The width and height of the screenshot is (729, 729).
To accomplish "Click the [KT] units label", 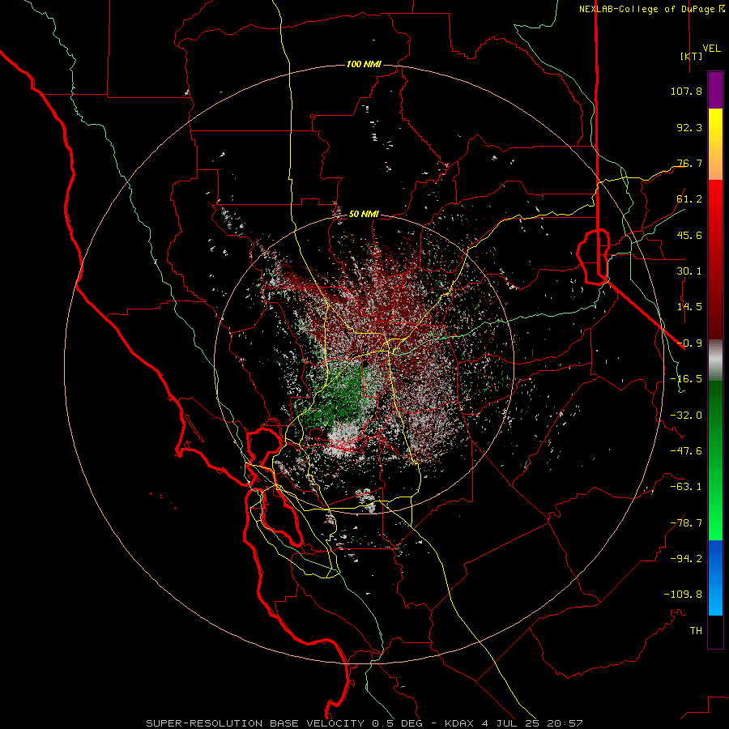I will coord(692,56).
